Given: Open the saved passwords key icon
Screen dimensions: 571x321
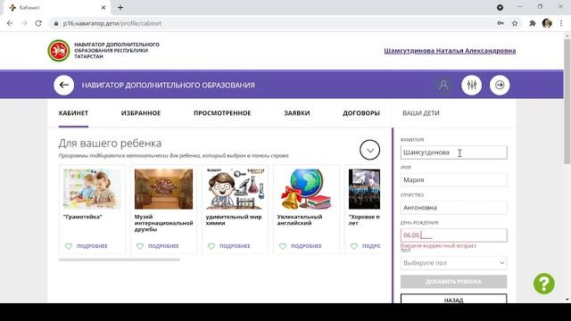Looking at the screenshot, I should tap(501, 23).
